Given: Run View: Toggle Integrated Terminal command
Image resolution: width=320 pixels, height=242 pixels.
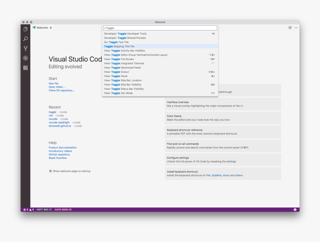Looking at the screenshot, I should point(160,63).
